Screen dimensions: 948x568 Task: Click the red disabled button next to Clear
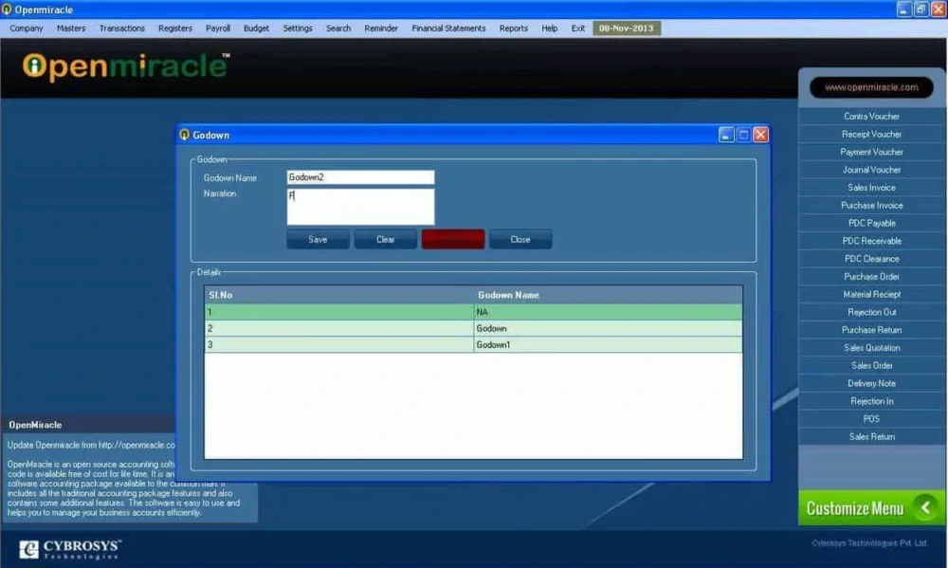click(x=453, y=240)
